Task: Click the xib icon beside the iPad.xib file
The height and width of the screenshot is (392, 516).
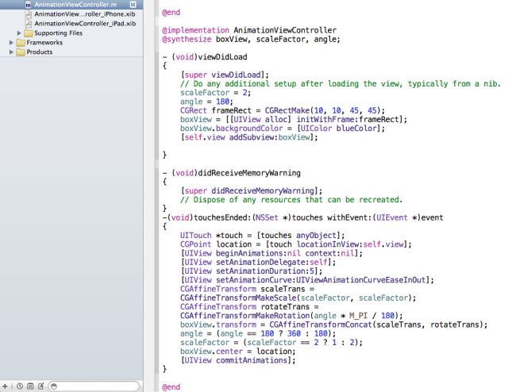Action: tap(29, 24)
